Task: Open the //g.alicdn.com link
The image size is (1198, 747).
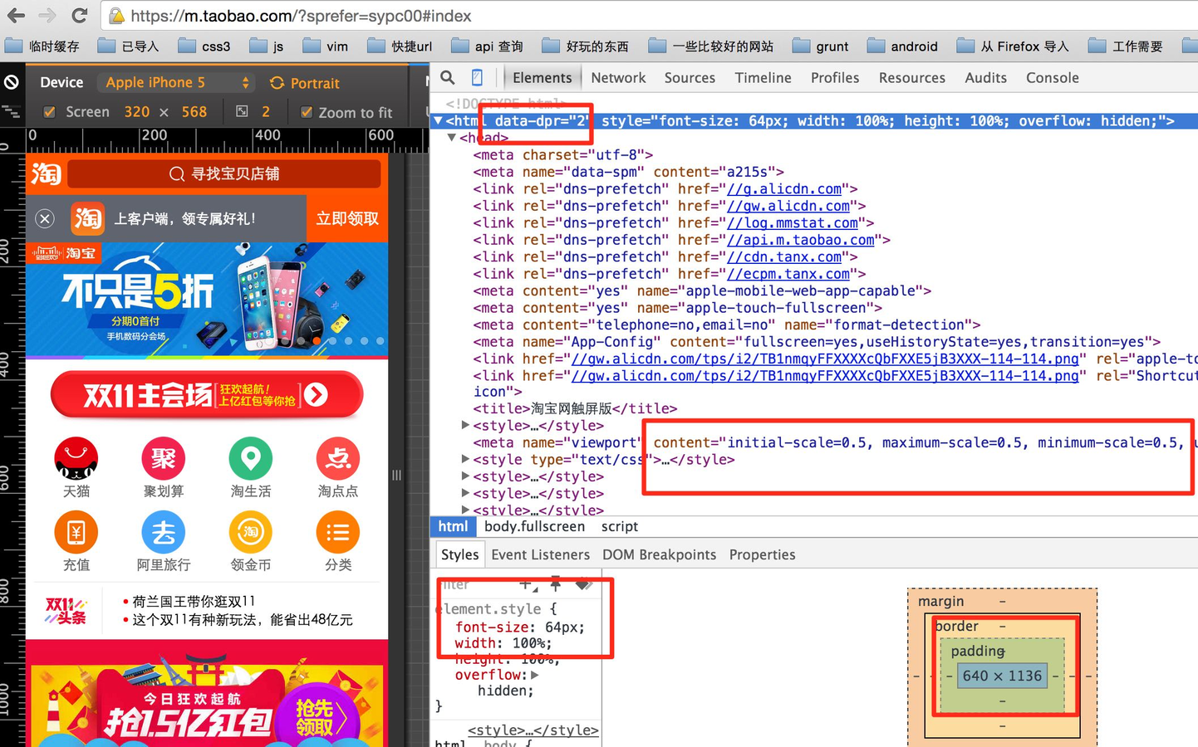Action: coord(784,188)
